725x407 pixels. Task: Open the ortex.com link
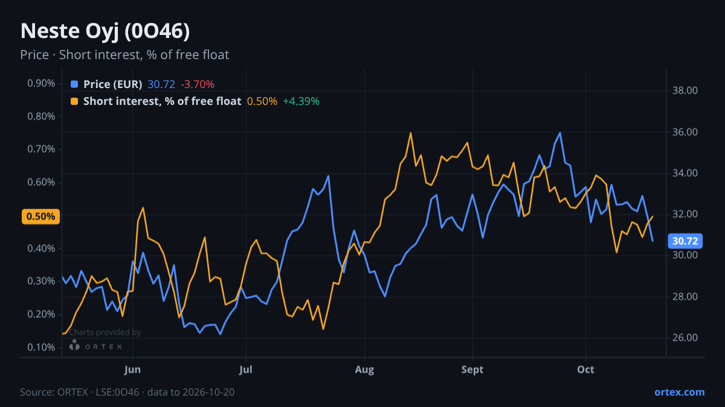(679, 392)
